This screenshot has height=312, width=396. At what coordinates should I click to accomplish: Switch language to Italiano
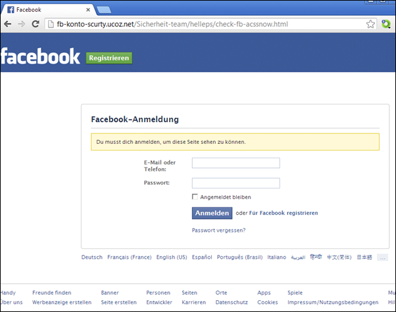tap(277, 257)
